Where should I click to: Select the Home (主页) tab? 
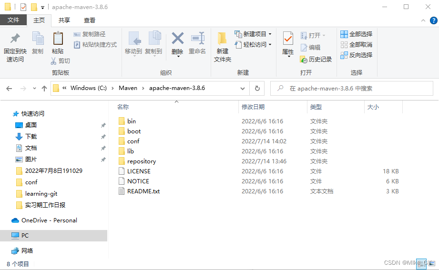[x=39, y=20]
